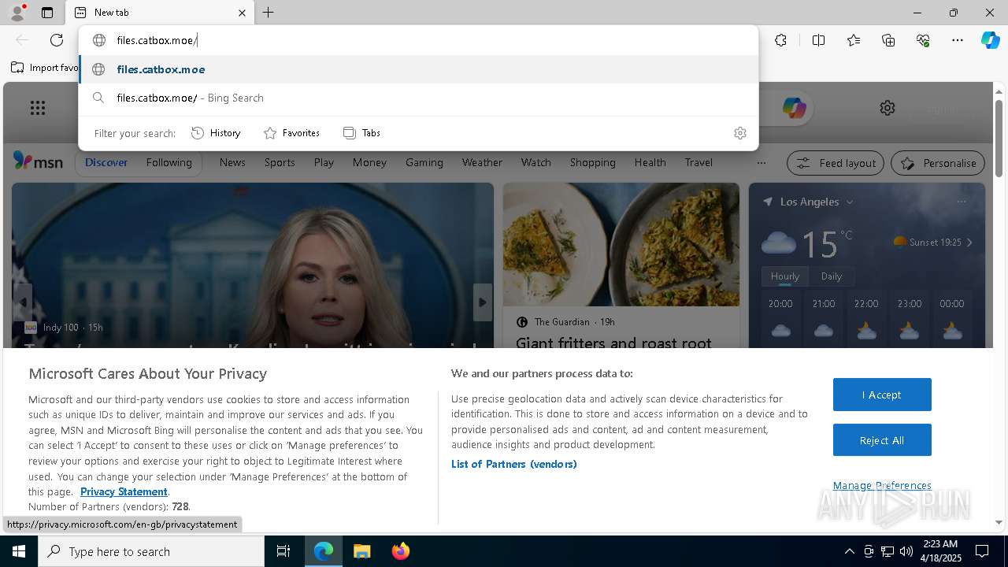Viewport: 1008px width, 567px height.
Task: Click the Copilot logo in search box
Action: (794, 108)
